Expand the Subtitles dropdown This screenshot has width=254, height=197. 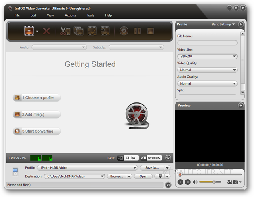(136, 47)
